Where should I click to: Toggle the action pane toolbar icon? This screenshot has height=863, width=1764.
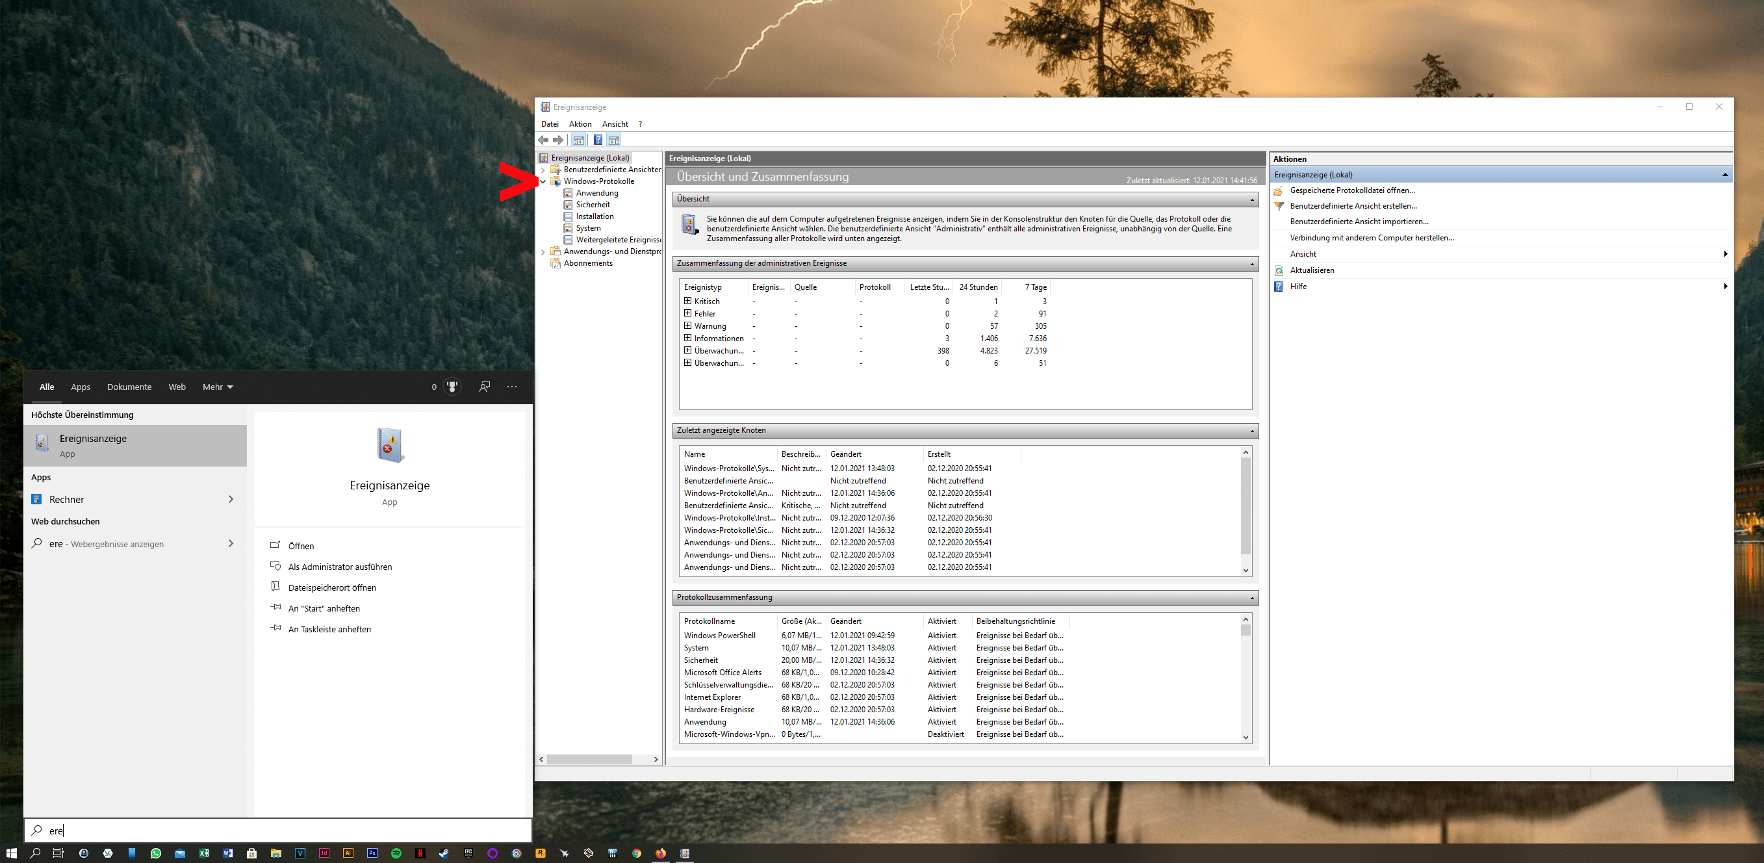coord(614,140)
